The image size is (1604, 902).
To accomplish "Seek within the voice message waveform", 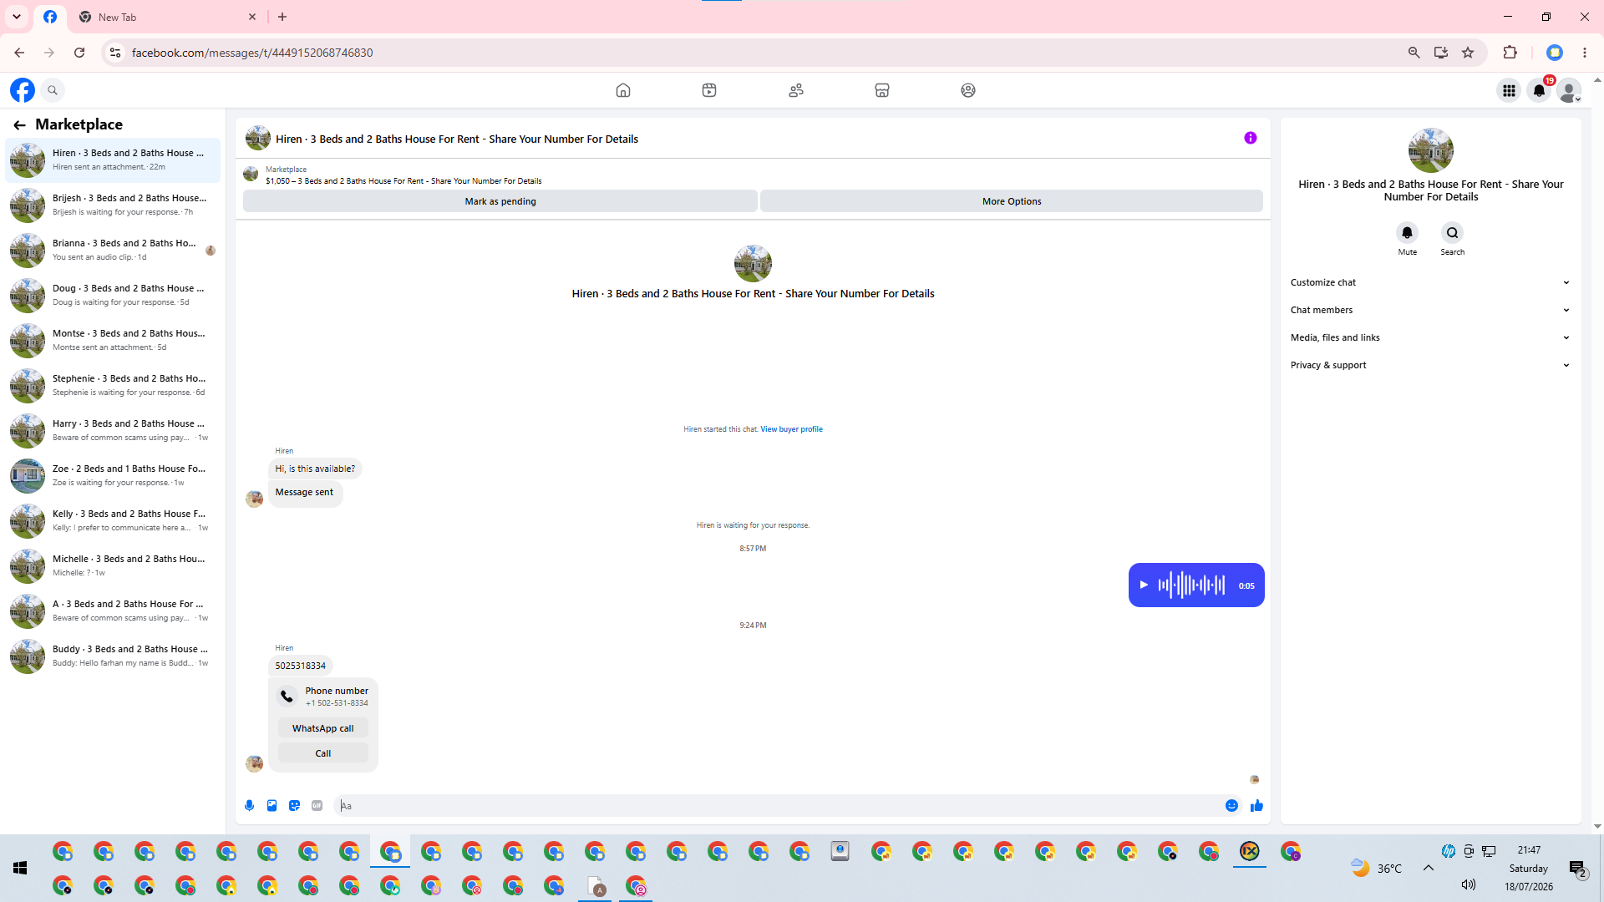I will [x=1191, y=585].
